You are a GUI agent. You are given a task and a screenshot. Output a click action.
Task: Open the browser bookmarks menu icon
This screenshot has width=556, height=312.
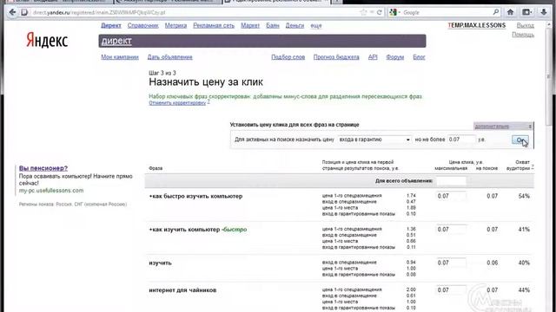(x=527, y=12)
